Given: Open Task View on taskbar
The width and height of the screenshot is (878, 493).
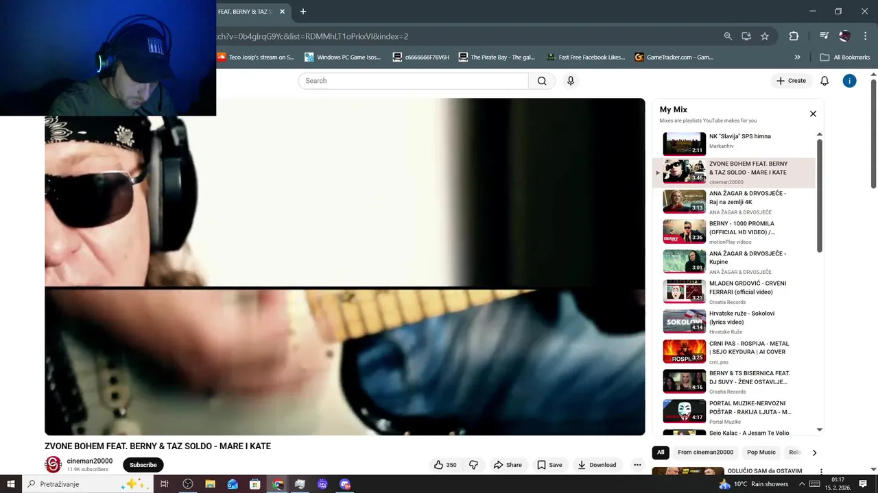Looking at the screenshot, I should 165,484.
